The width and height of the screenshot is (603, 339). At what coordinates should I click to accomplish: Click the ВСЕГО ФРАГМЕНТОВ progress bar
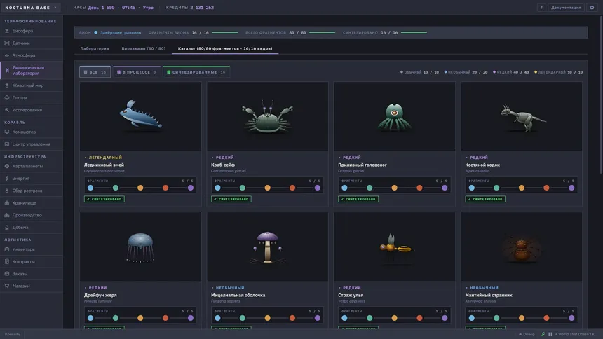323,33
